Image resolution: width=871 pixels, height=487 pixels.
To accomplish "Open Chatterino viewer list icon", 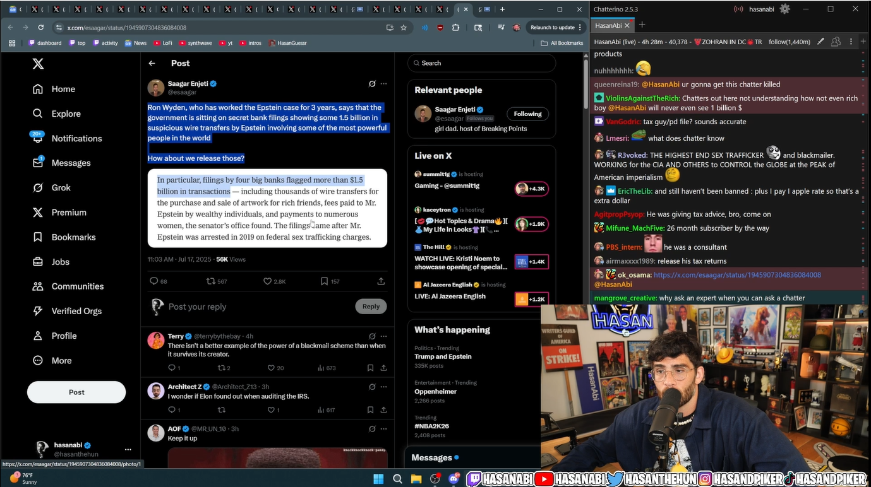I will coord(836,42).
